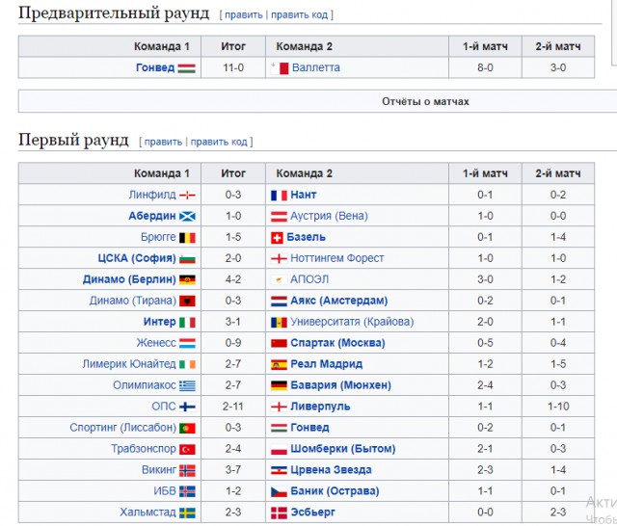The height and width of the screenshot is (526, 617).
Task: Click the Luxembourg flag next to Женесс
Action: [x=187, y=344]
